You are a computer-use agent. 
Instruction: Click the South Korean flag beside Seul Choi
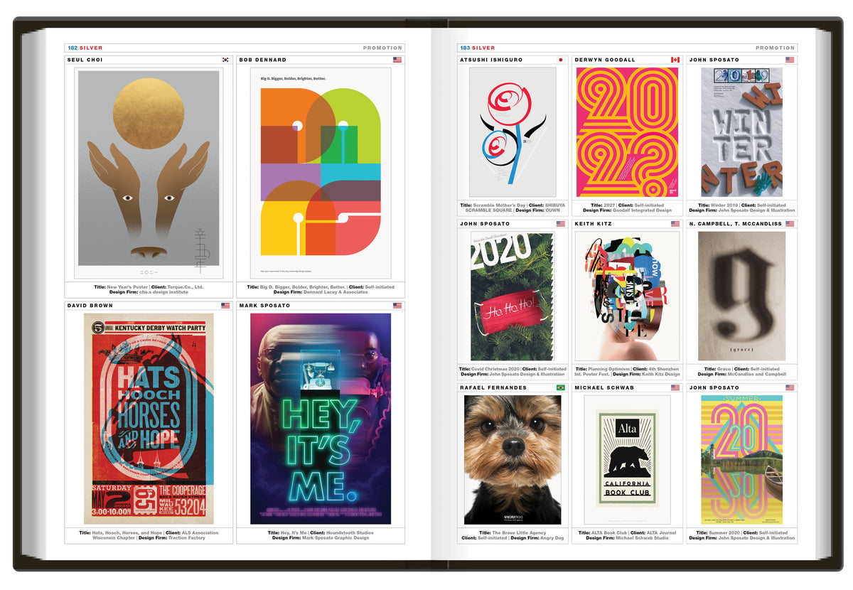[x=225, y=60]
